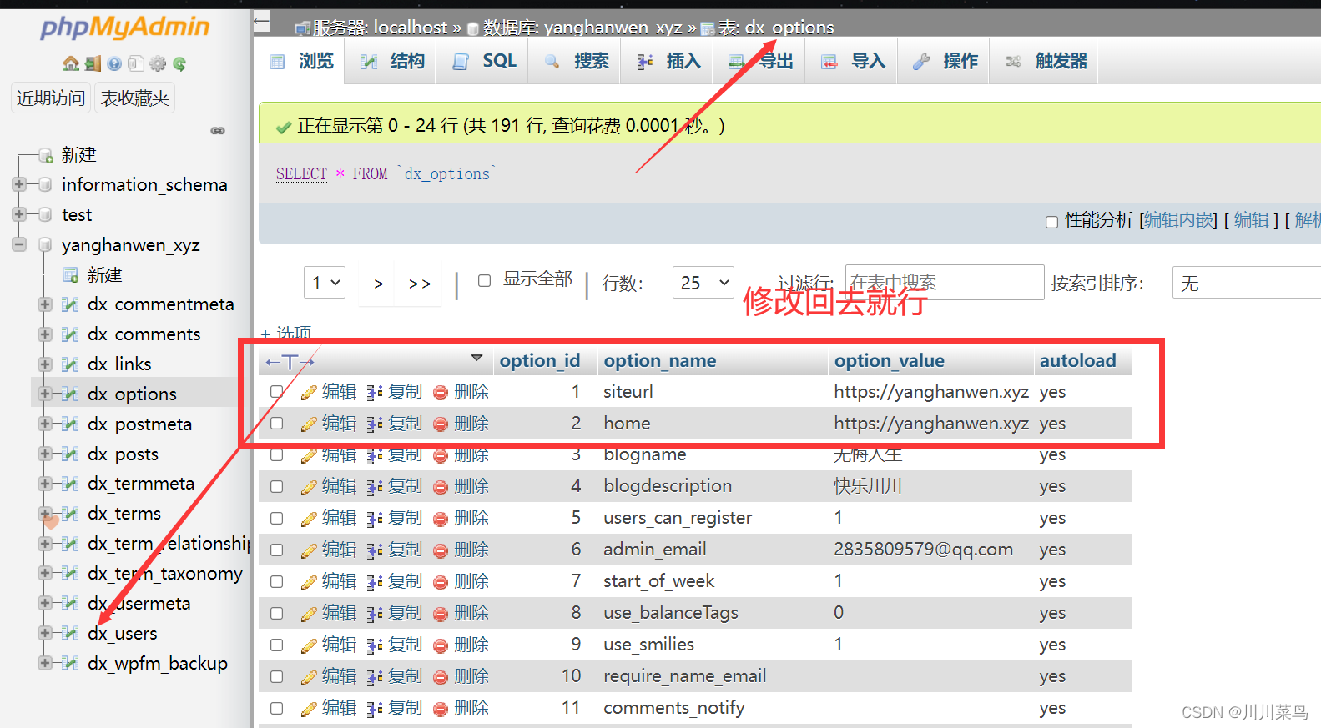Open dx_wpfm_backup table in tree
Image resolution: width=1321 pixels, height=728 pixels.
click(158, 663)
